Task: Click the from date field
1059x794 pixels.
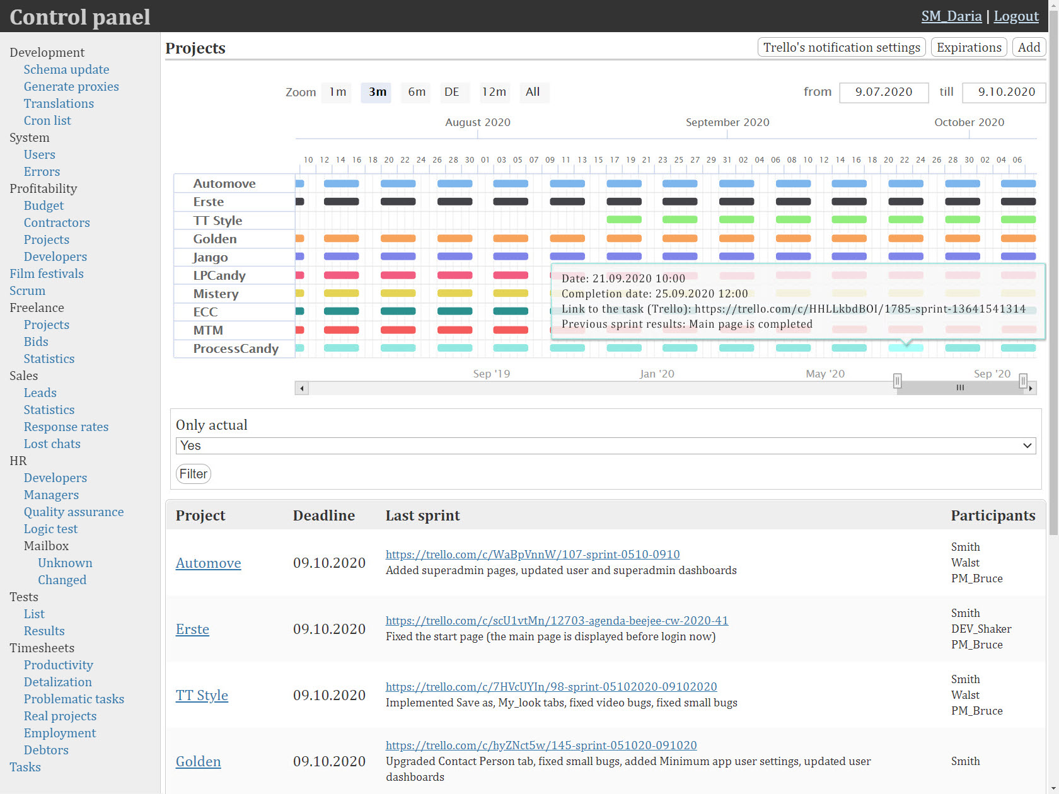Action: pos(883,92)
